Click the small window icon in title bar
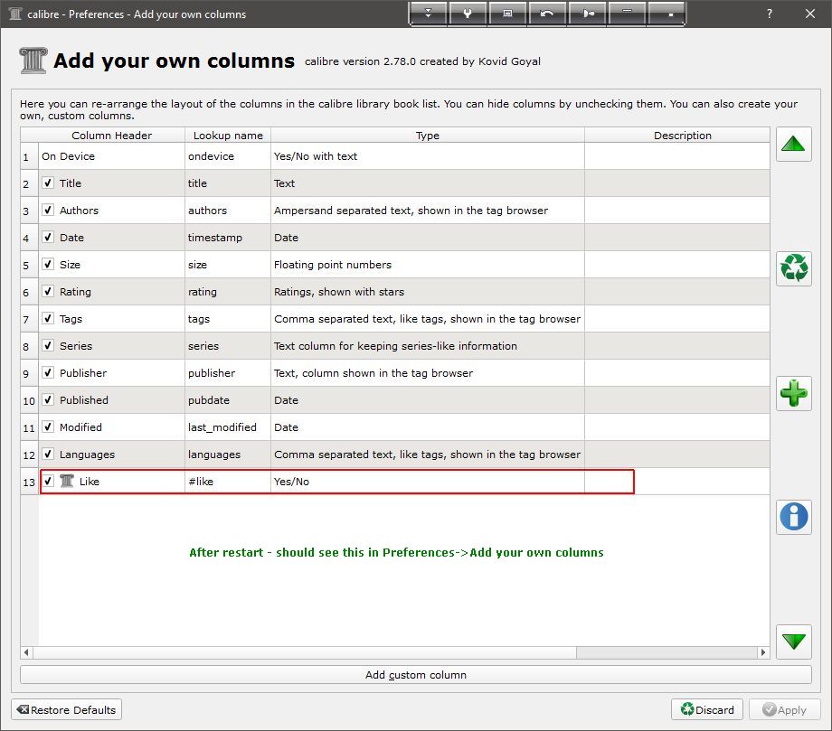The image size is (832, 731). 507,14
